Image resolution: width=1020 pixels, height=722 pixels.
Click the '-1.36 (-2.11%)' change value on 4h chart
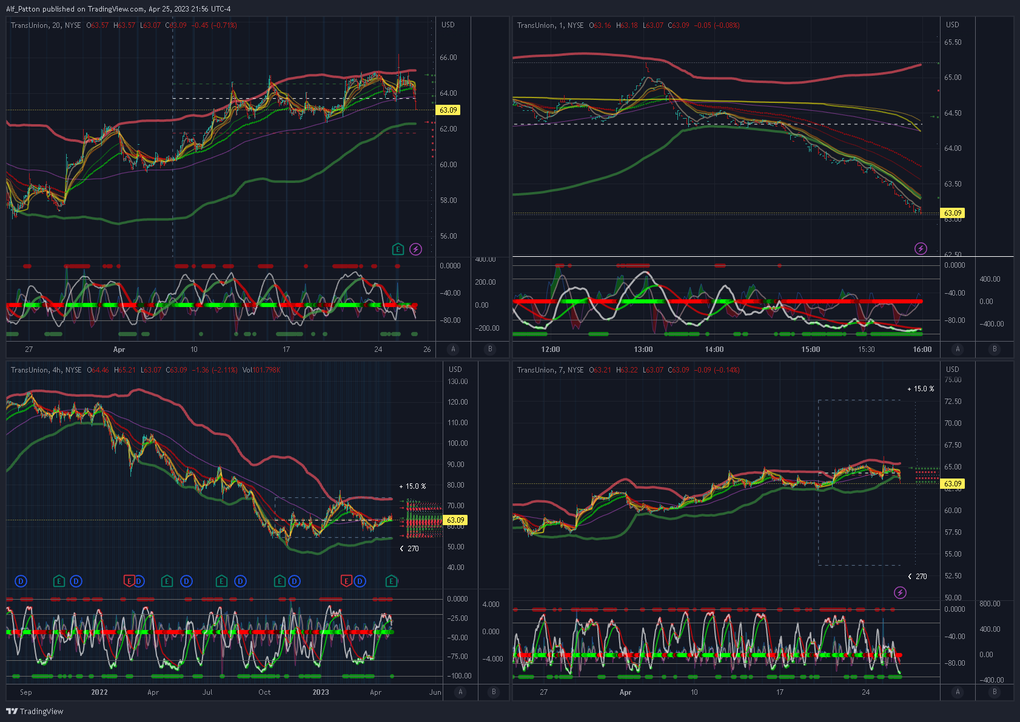pyautogui.click(x=215, y=370)
